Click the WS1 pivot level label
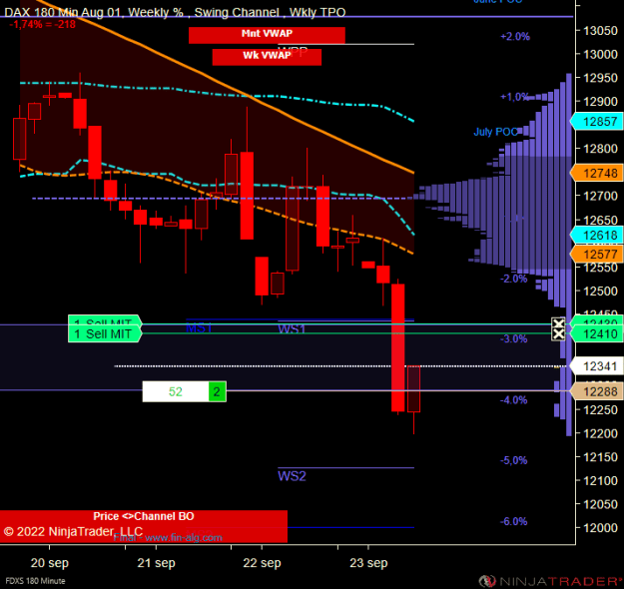The width and height of the screenshot is (624, 589). 292,329
